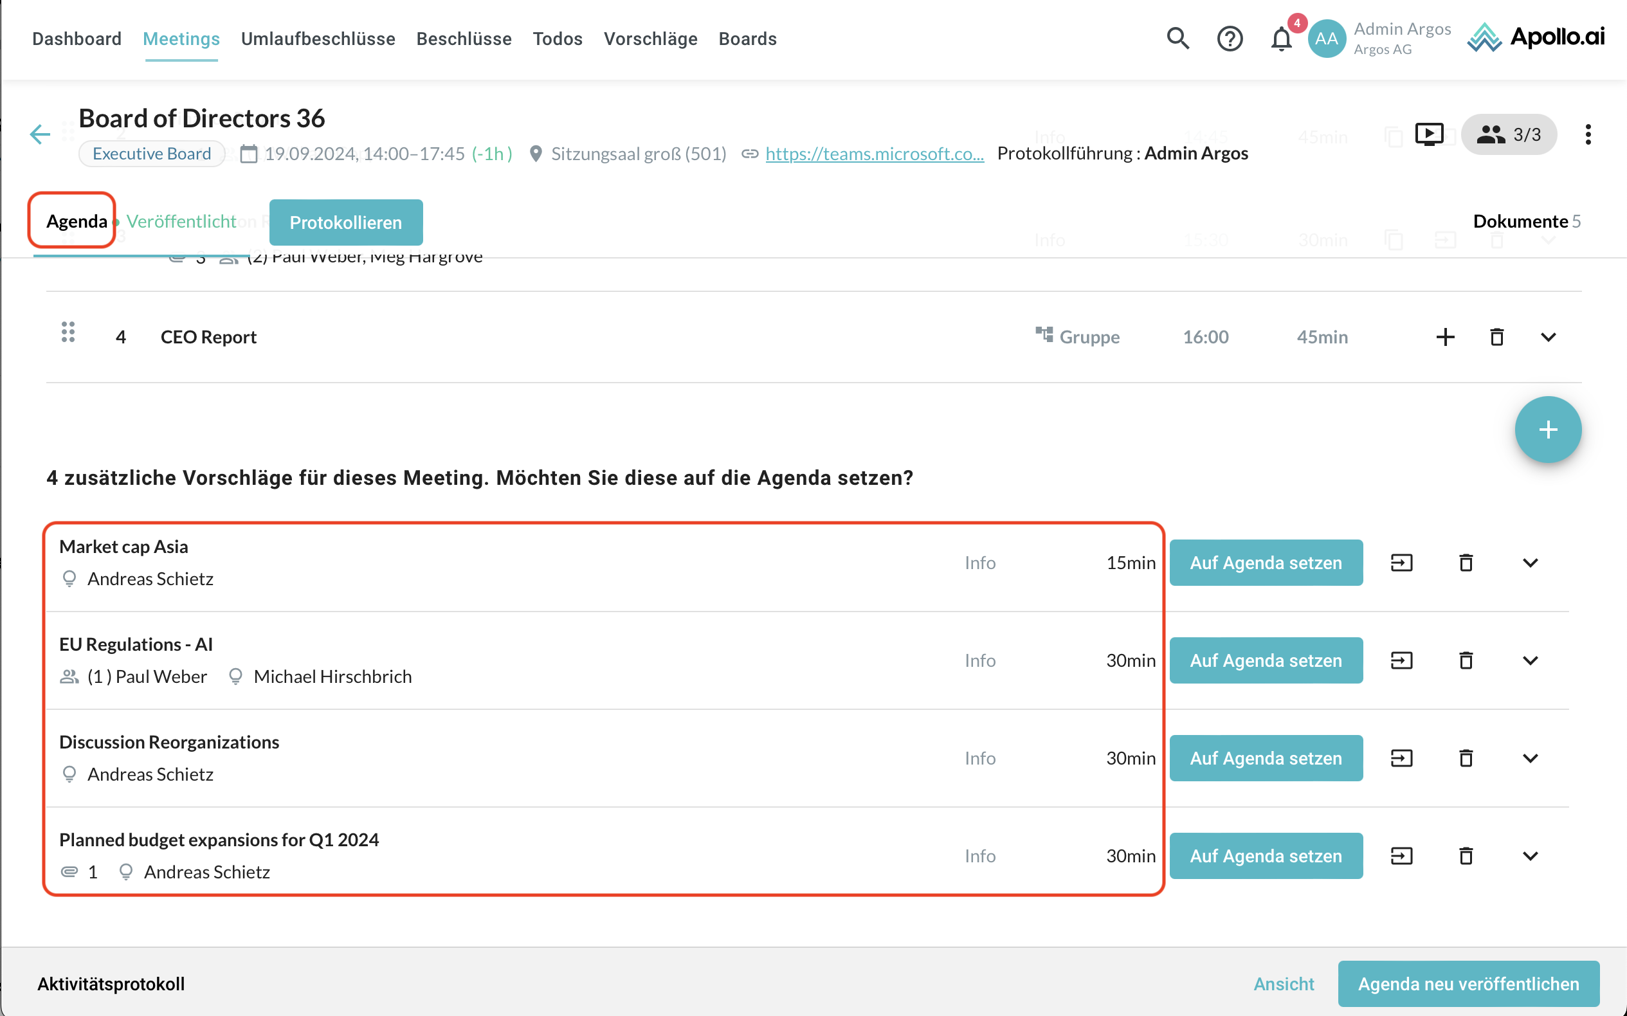Go back using the left arrow

[x=41, y=134]
